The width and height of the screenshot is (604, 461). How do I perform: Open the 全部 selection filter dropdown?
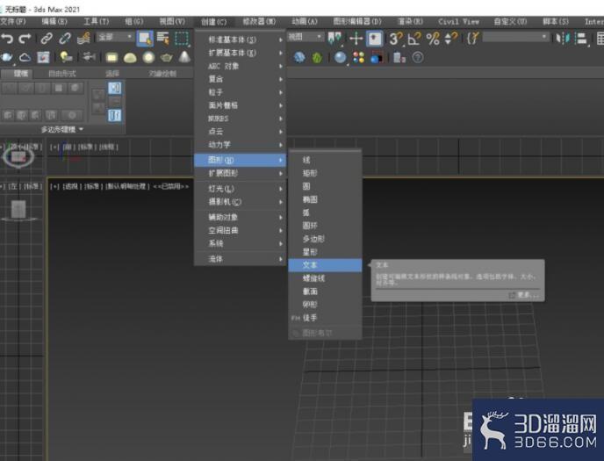[115, 38]
